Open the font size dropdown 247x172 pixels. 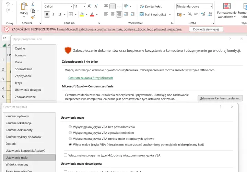(x=84, y=6)
